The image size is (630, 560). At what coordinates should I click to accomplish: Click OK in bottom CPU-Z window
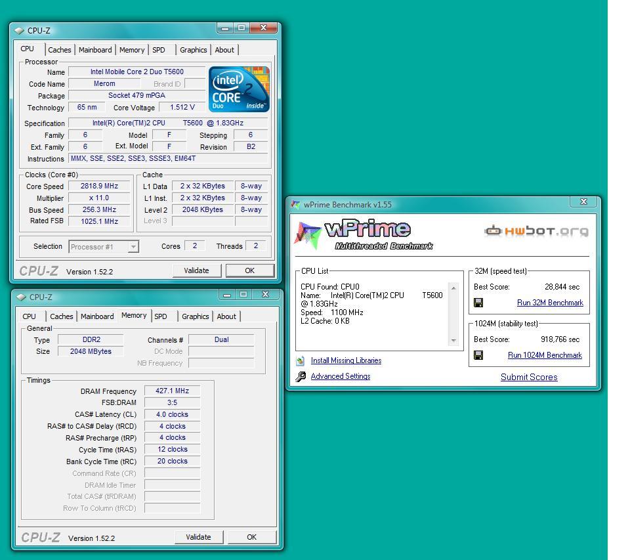[251, 537]
